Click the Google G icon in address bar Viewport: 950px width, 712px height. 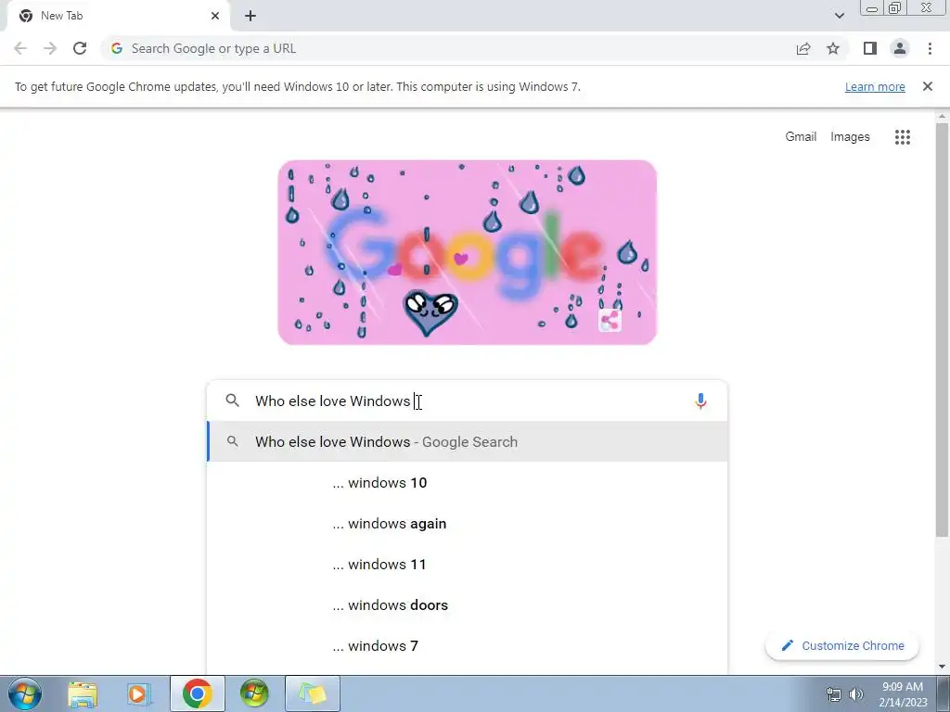click(x=117, y=48)
